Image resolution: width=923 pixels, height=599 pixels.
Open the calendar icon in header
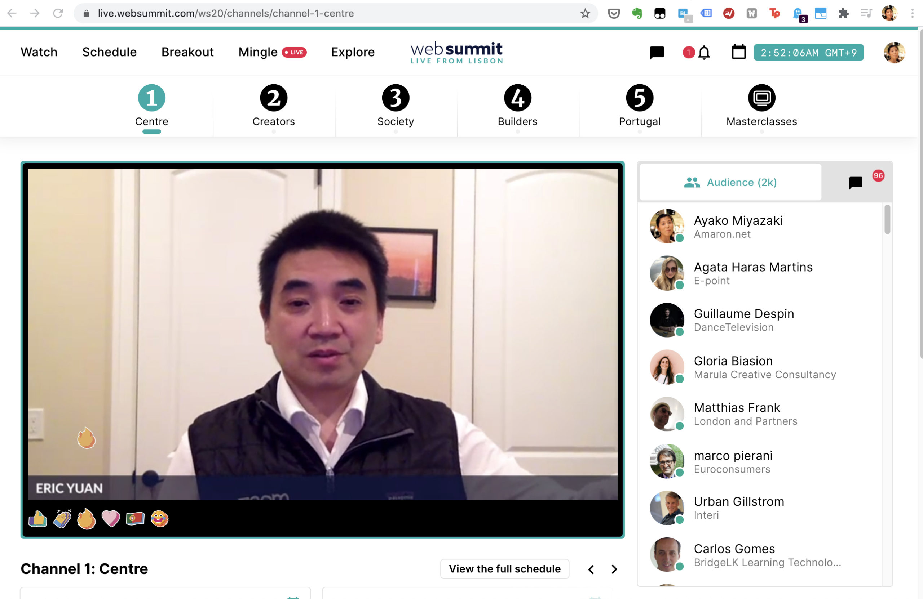(x=738, y=52)
